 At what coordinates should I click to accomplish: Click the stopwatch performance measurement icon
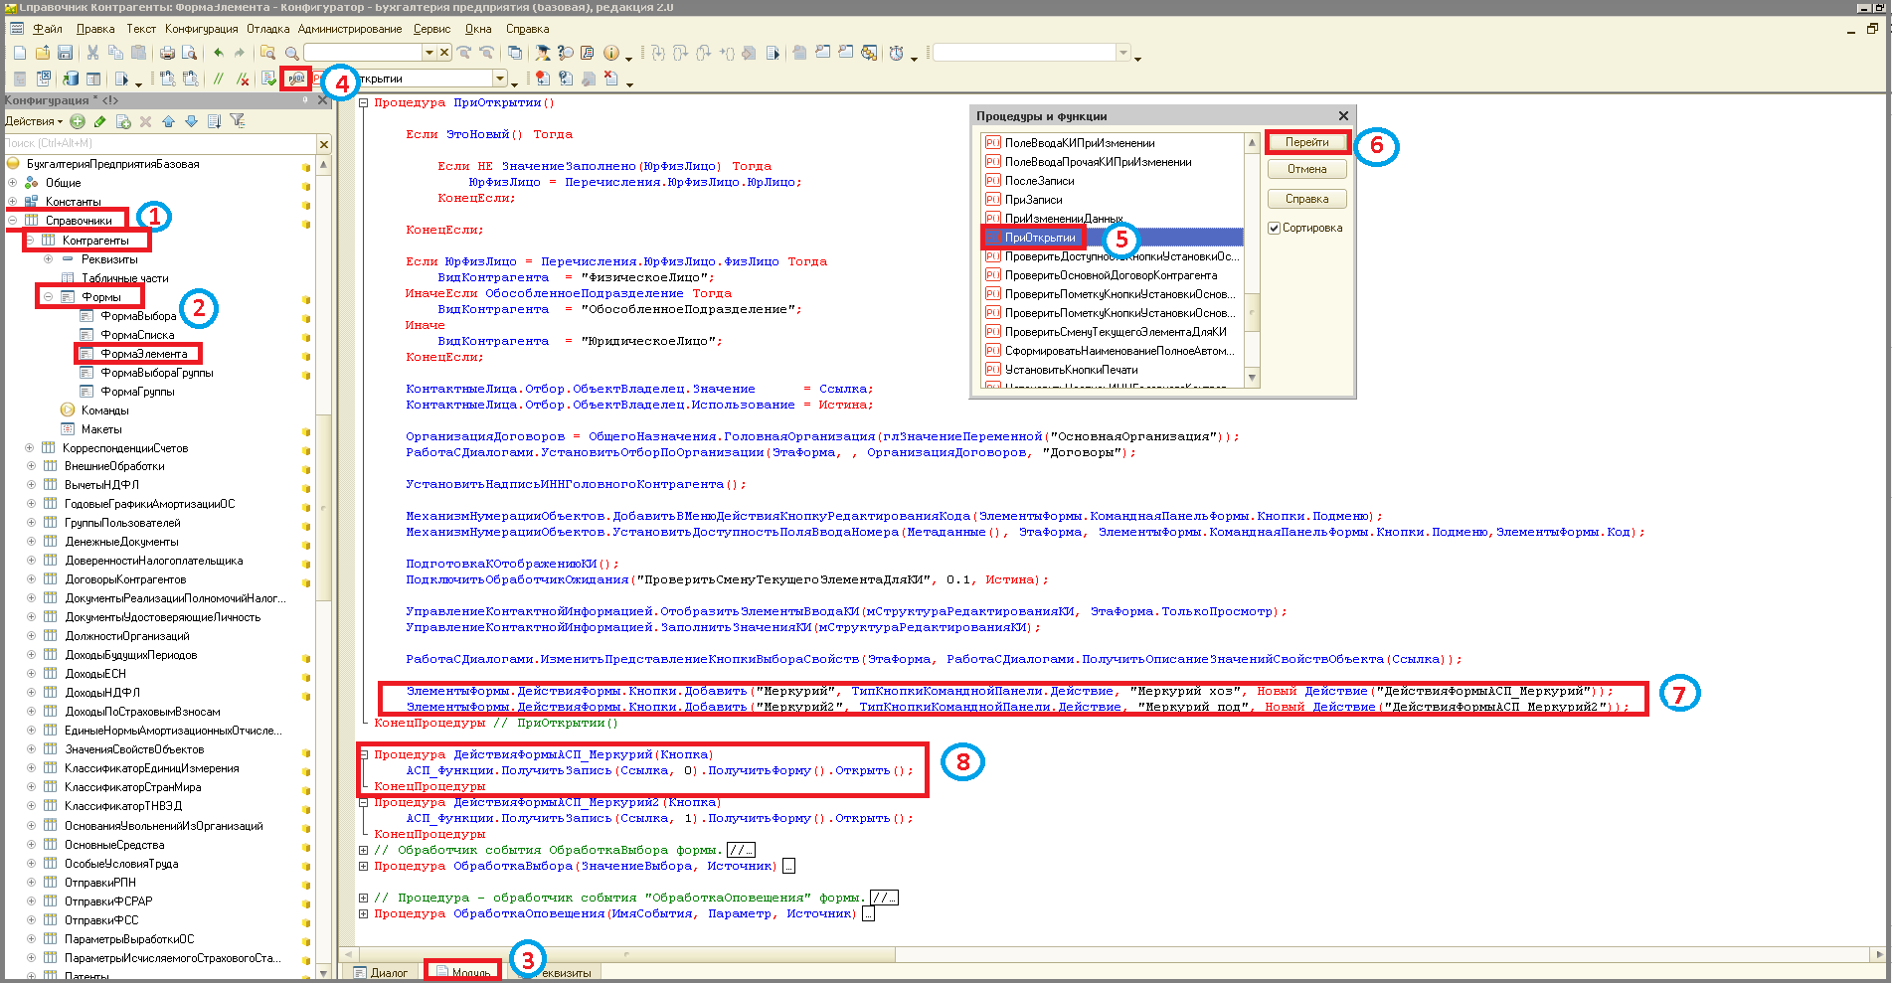tap(897, 53)
